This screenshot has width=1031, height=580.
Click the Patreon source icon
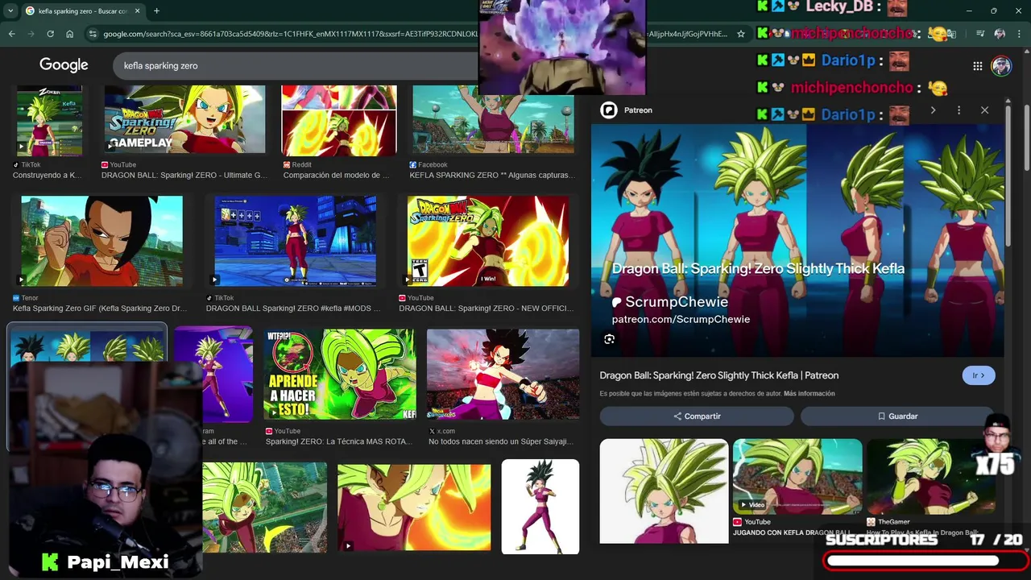coord(609,110)
